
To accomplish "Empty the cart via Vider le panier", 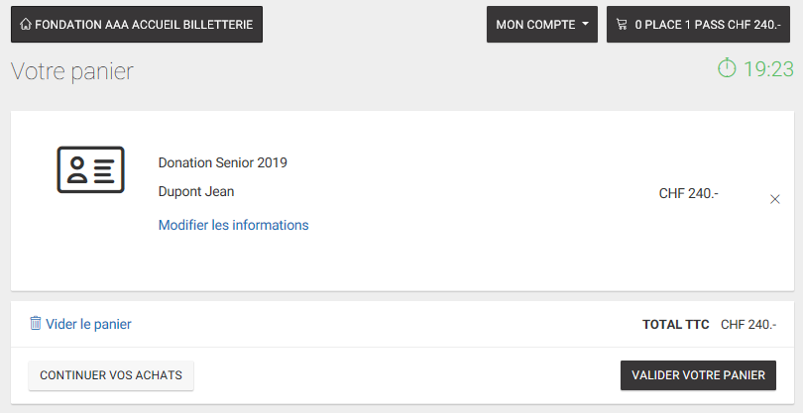I will 80,324.
